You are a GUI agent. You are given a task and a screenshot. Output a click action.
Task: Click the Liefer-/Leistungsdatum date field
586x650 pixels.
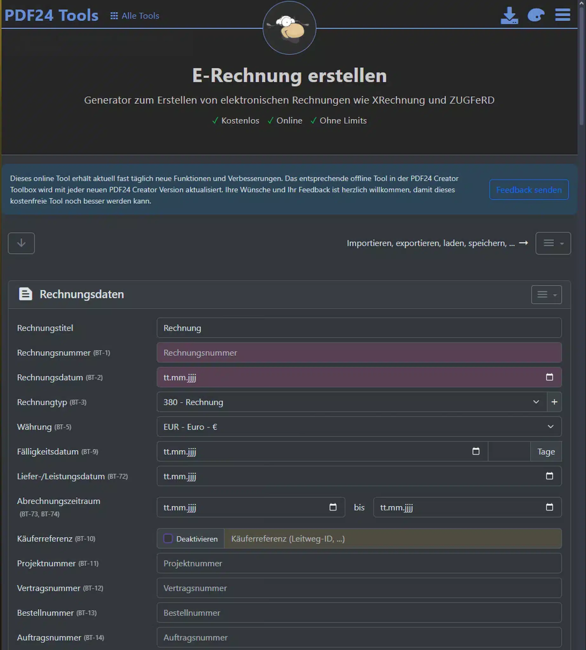(359, 476)
